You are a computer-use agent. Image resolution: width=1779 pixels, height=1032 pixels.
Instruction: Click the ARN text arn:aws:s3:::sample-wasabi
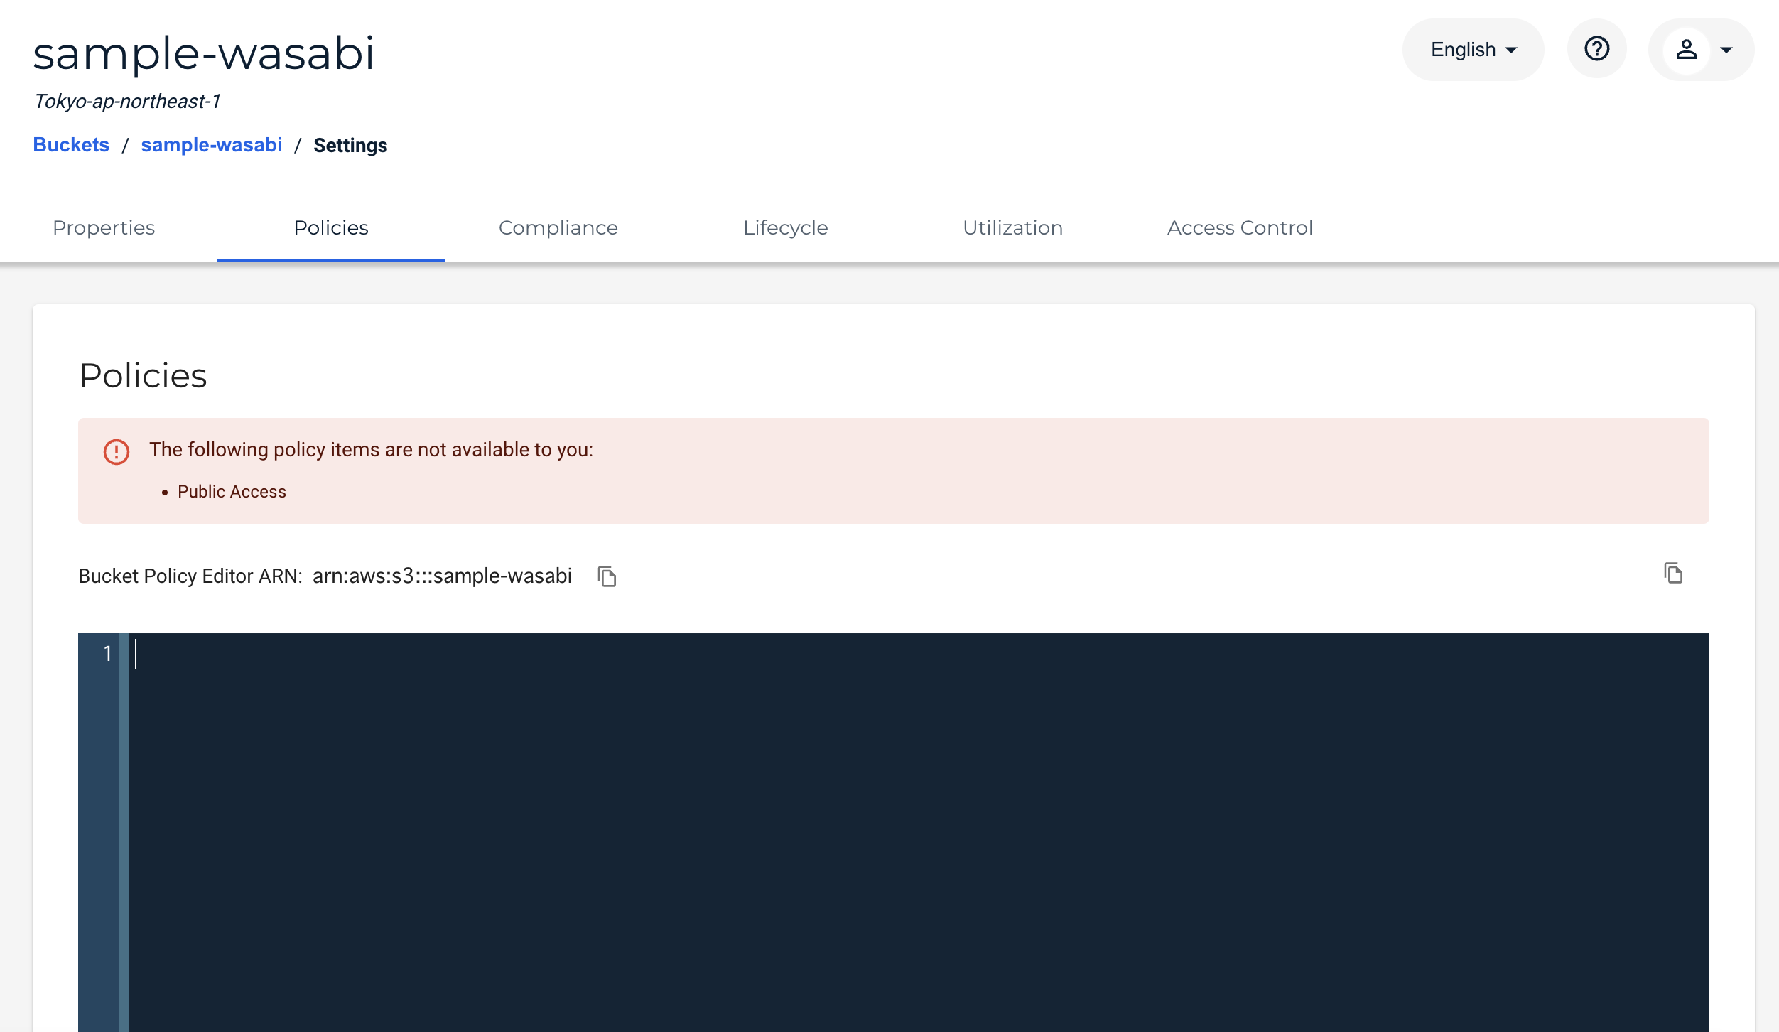coord(442,576)
